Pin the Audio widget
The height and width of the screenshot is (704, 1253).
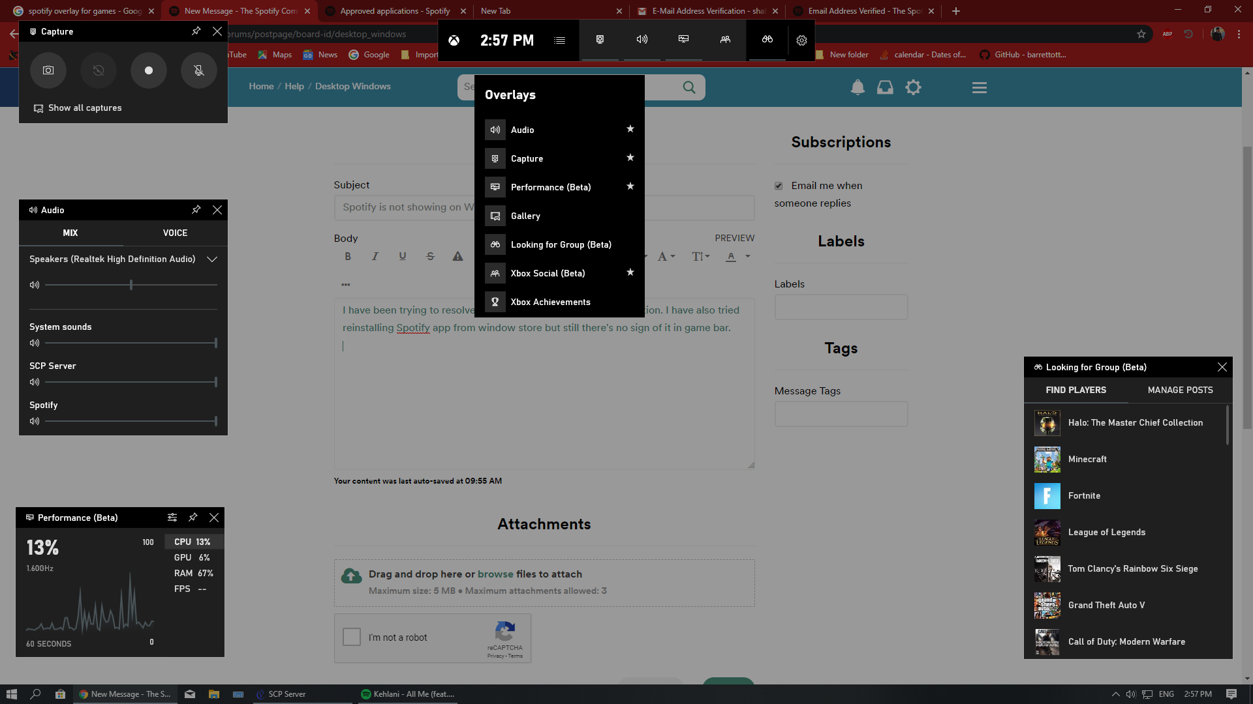pos(196,210)
